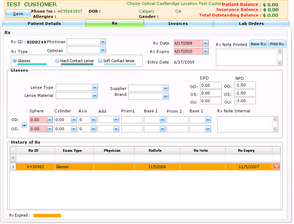This screenshot has width=294, height=224.
Task: Click the NPD OD input field
Action: (x=245, y=85)
